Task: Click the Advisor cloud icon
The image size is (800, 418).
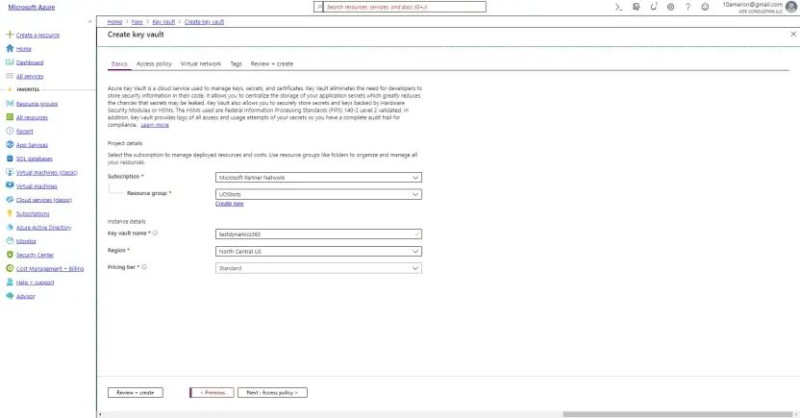Action: pos(10,296)
